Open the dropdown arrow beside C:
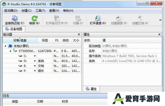 [35, 56]
